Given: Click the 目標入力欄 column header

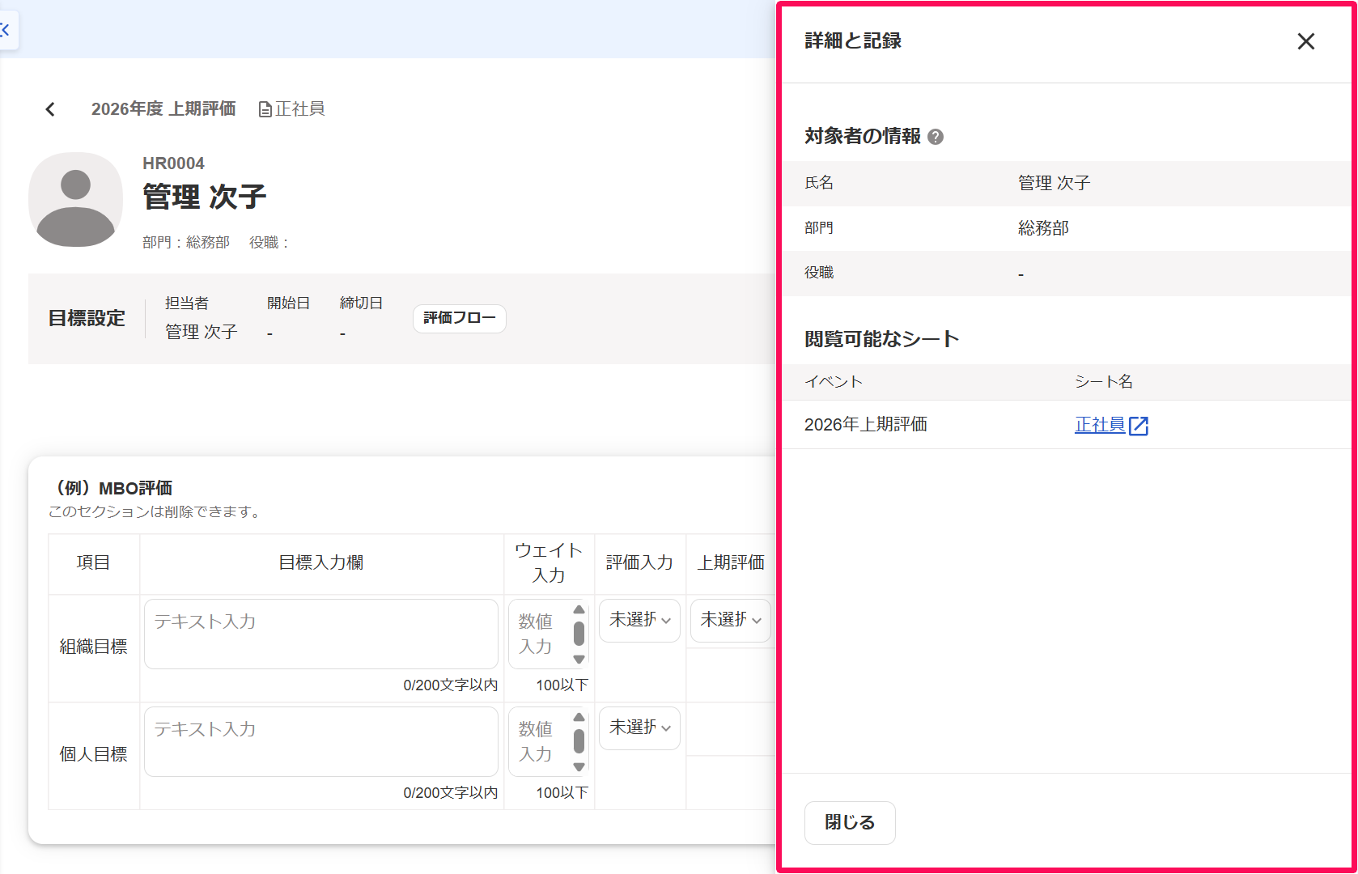Looking at the screenshot, I should pos(321,563).
